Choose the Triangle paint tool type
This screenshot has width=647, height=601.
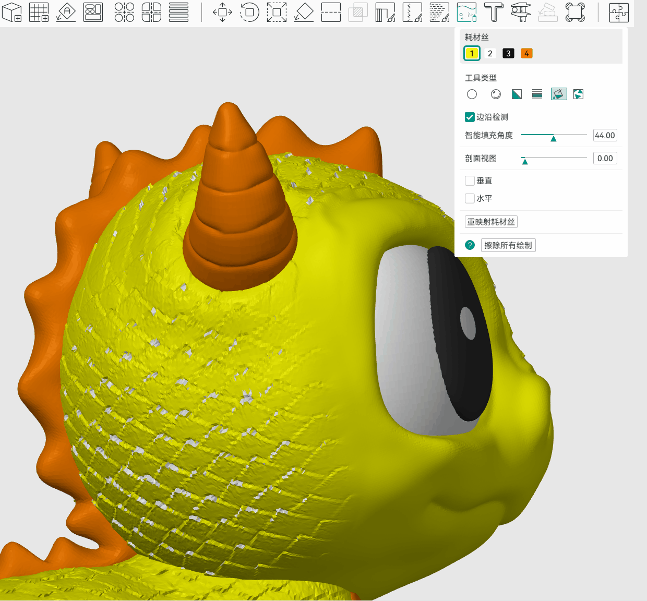pos(517,94)
